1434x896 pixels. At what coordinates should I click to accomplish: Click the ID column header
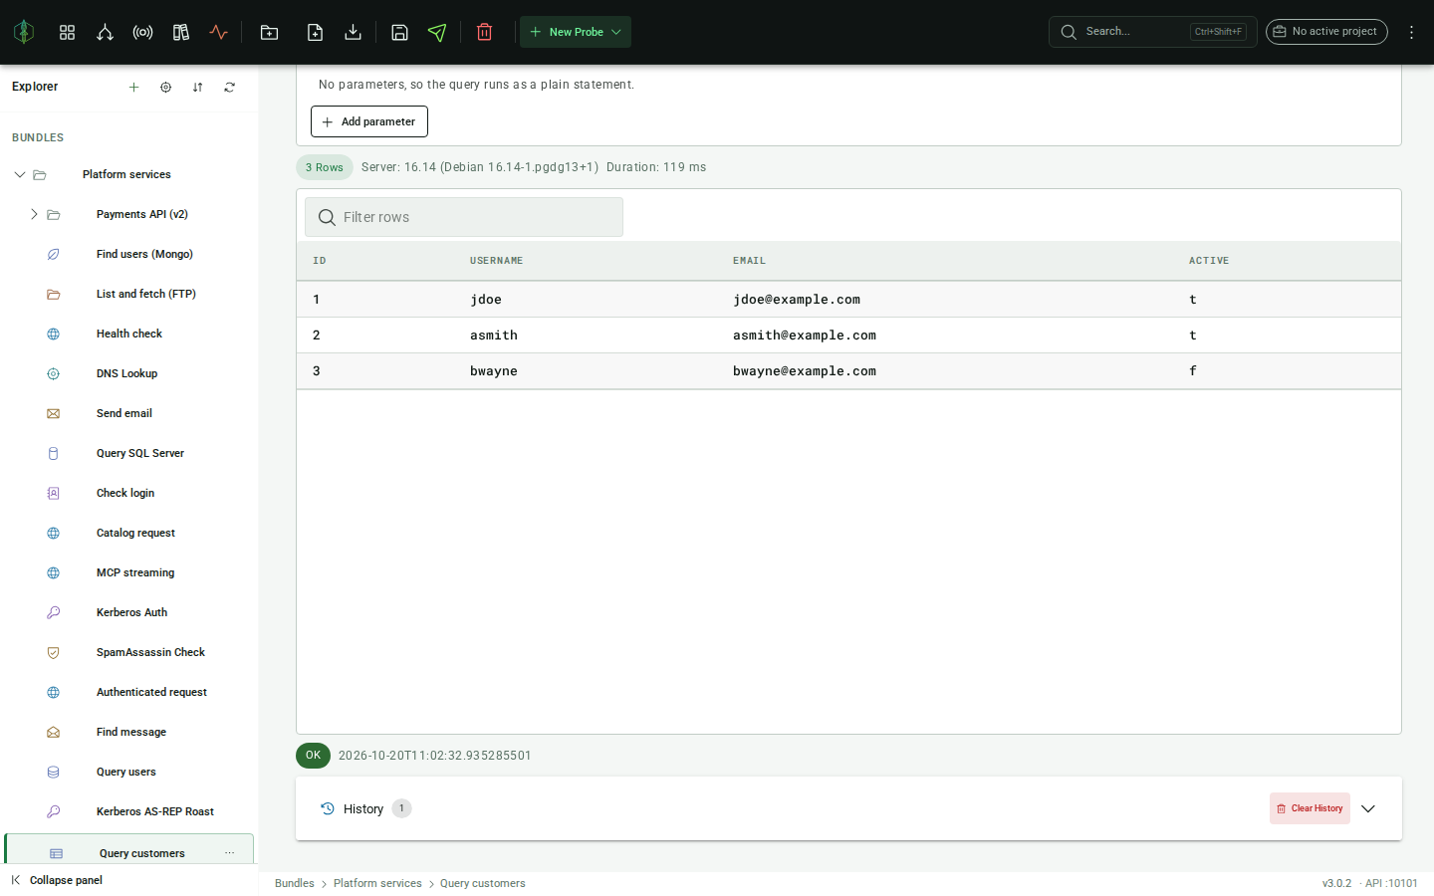click(x=319, y=261)
